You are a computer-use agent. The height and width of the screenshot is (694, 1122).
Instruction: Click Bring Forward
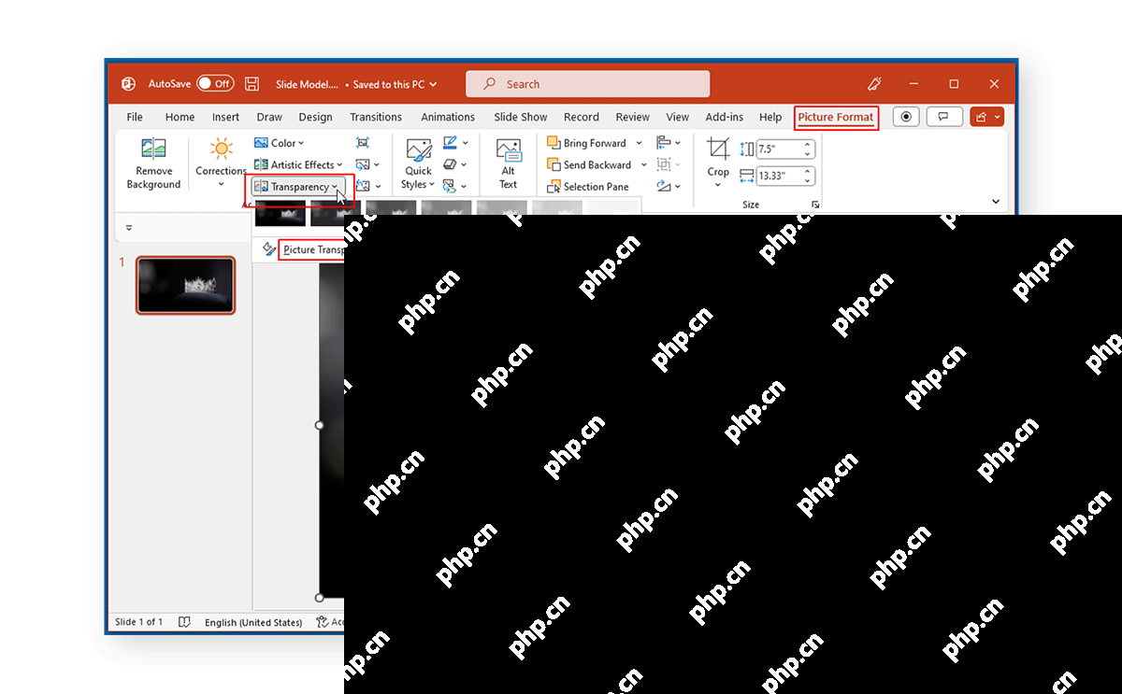tap(587, 143)
